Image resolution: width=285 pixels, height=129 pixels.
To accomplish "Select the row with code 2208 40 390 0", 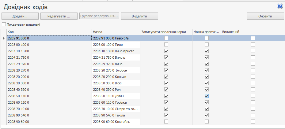I will [49, 90].
